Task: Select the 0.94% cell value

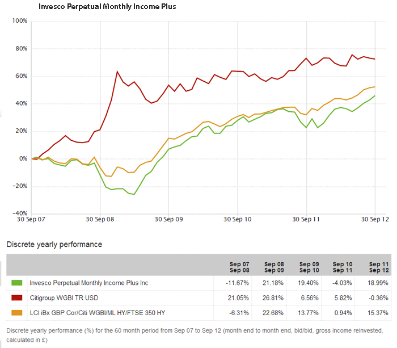Action: point(343,313)
